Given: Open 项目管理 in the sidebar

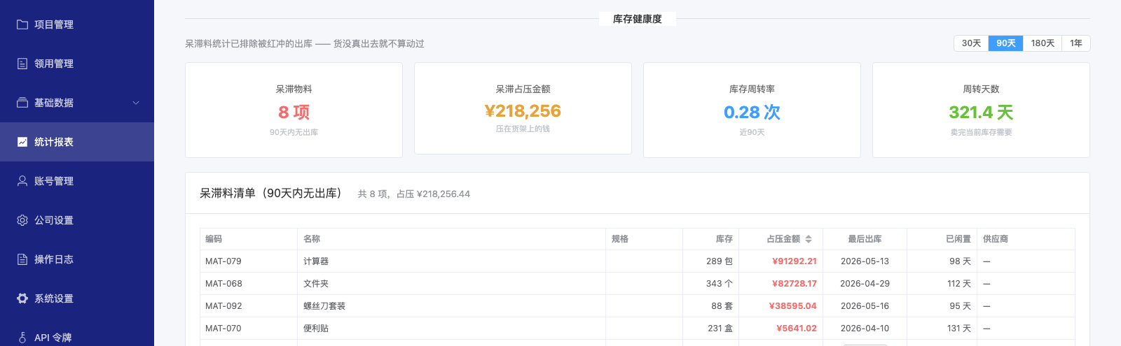Looking at the screenshot, I should pos(77,24).
